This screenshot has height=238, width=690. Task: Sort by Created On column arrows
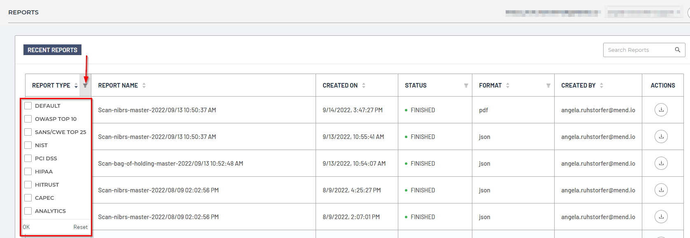point(364,85)
